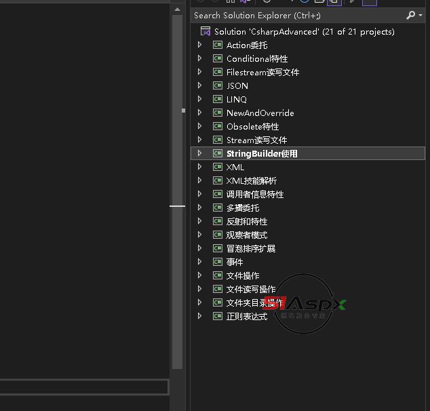430x411 pixels.
Task: Select the '冒泡排序扩展' project name
Action: pos(251,249)
